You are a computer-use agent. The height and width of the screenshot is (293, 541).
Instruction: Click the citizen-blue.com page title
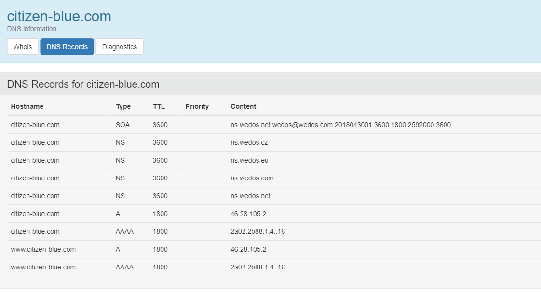click(59, 16)
